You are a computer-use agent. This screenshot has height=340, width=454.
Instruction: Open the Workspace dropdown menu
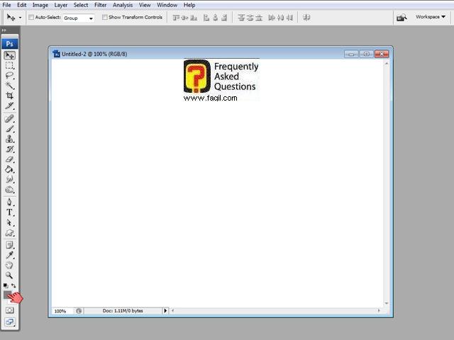(431, 17)
